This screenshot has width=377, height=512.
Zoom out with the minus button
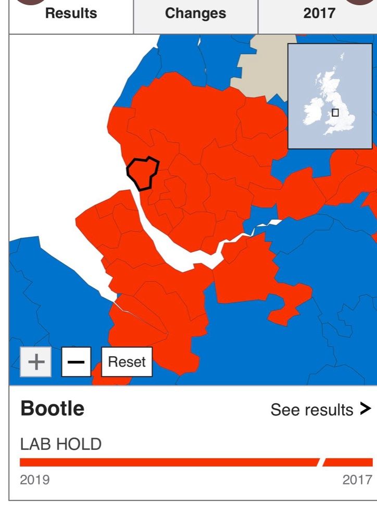76,362
